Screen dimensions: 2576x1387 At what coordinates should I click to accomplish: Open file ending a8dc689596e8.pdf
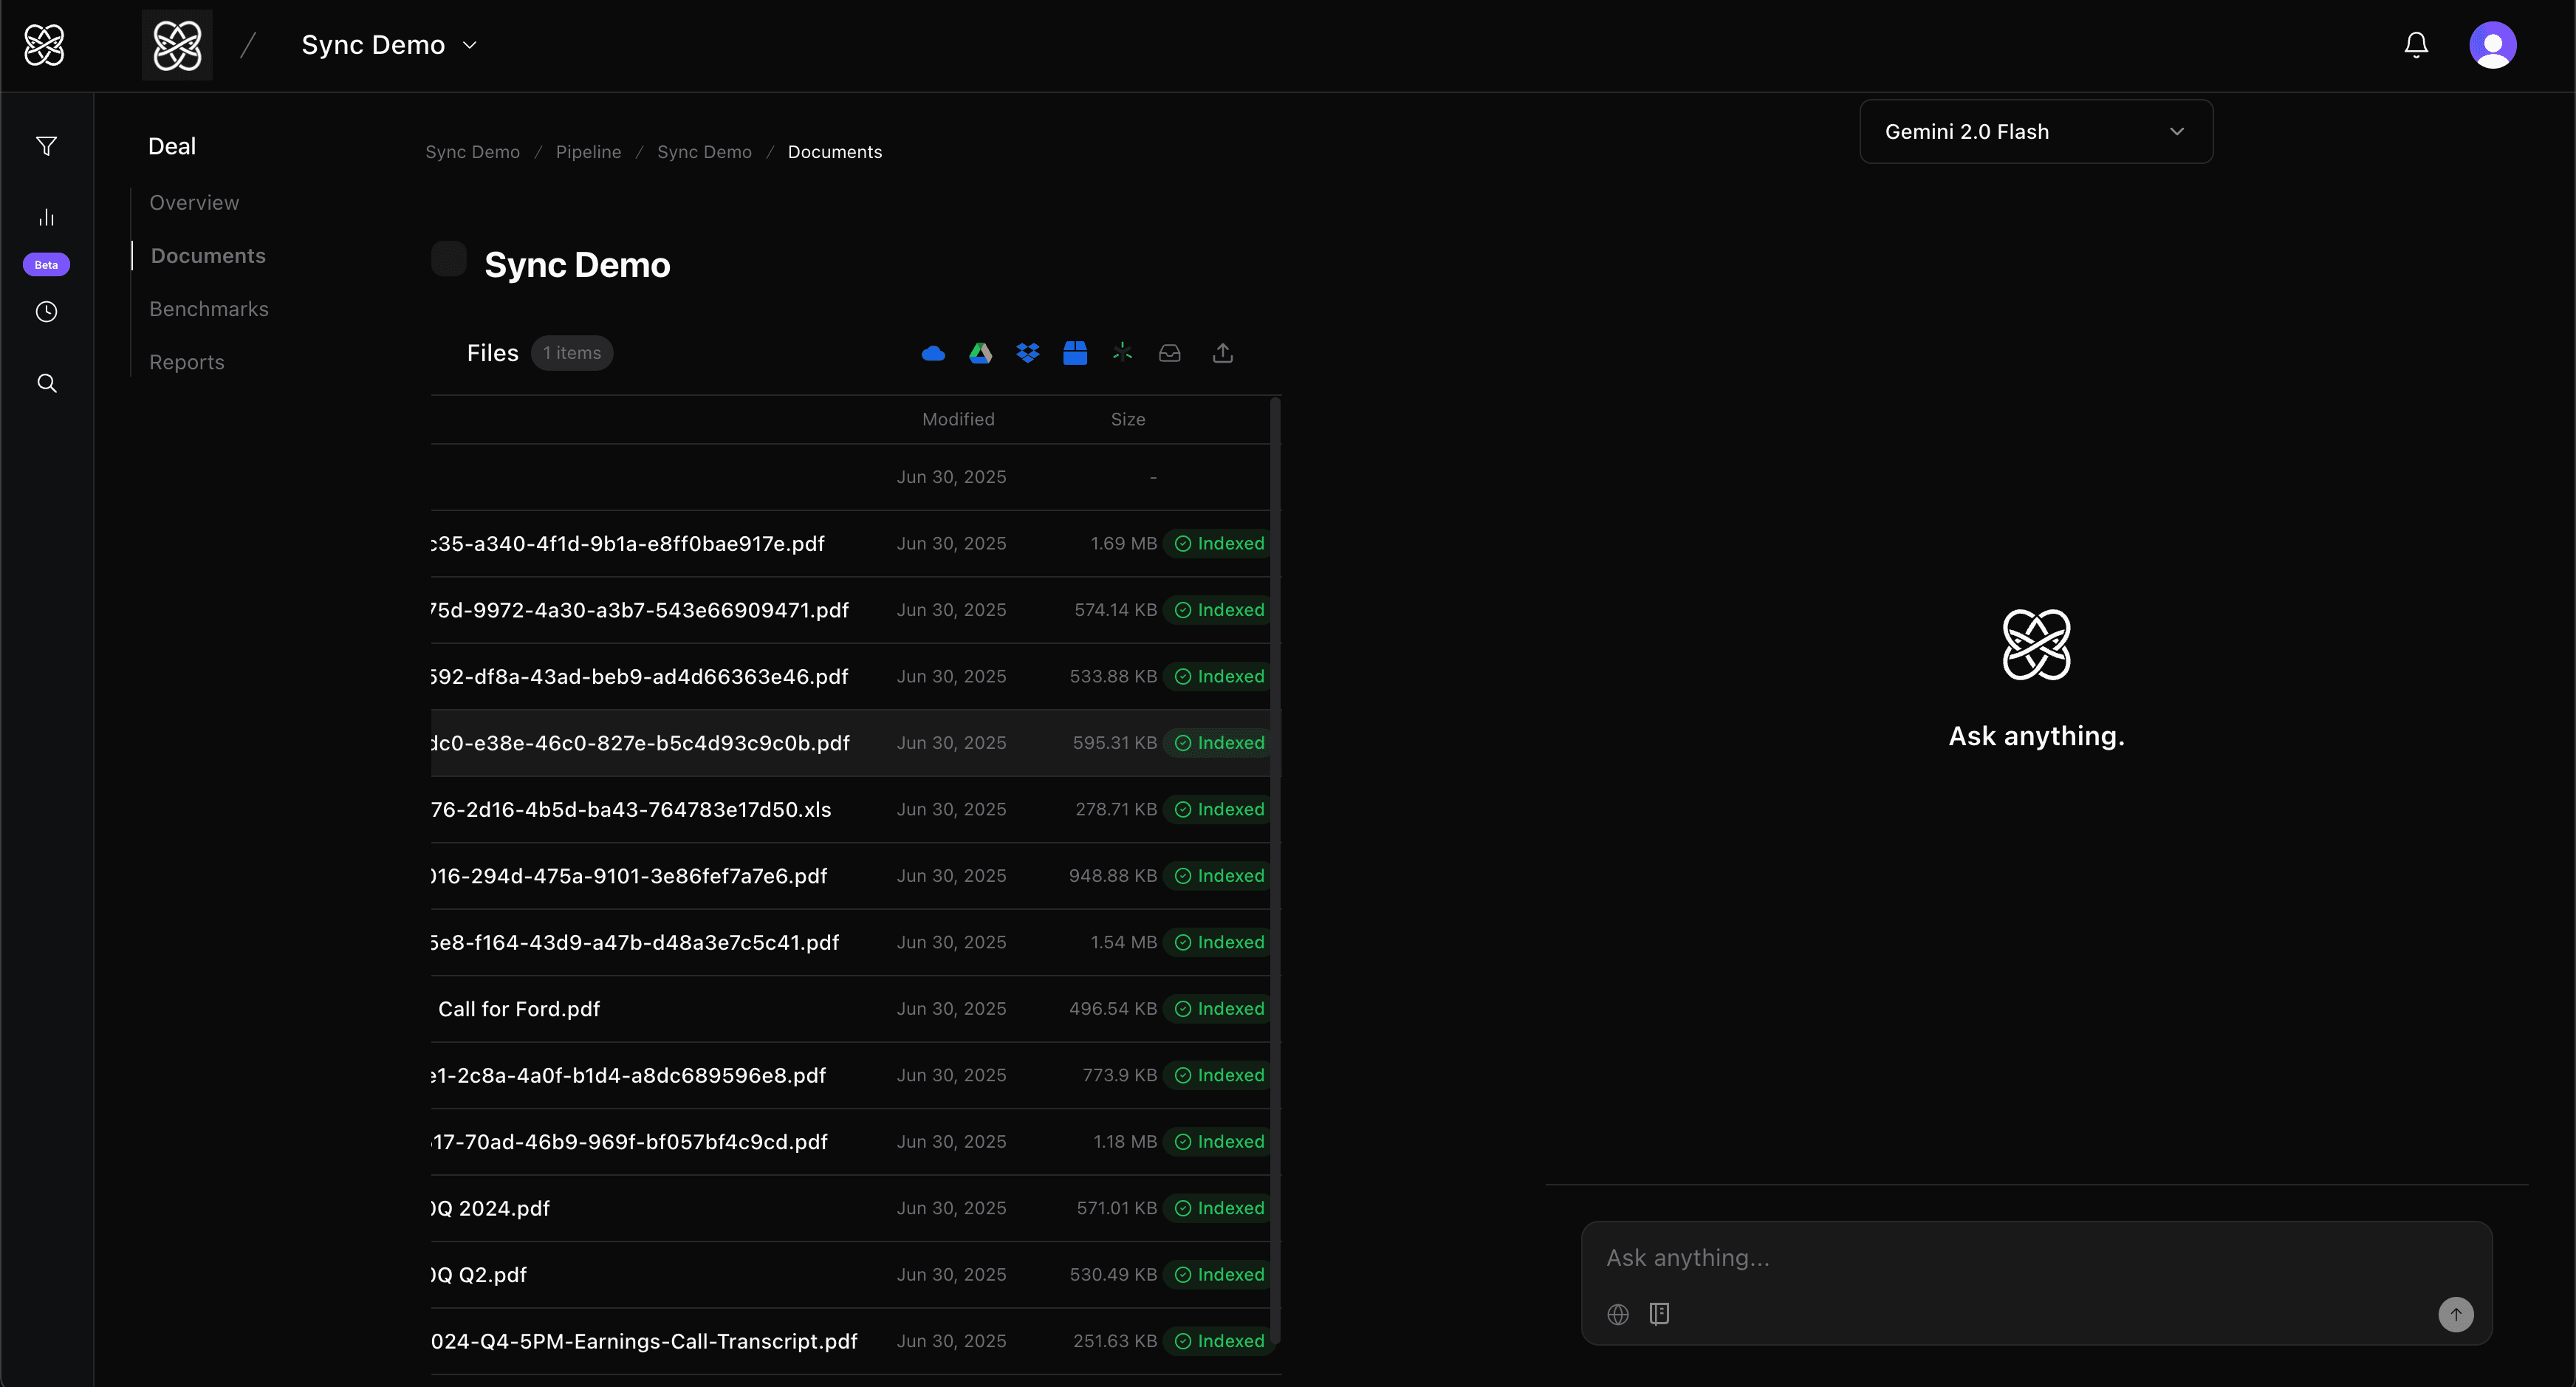coord(629,1076)
